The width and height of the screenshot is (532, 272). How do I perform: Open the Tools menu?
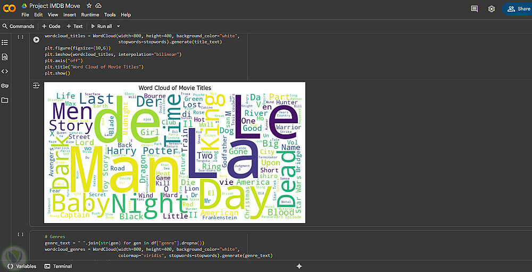pyautogui.click(x=110, y=15)
